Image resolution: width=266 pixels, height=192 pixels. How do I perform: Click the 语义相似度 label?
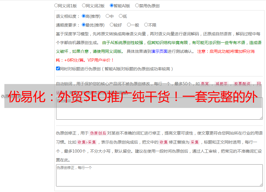(x=68, y=16)
